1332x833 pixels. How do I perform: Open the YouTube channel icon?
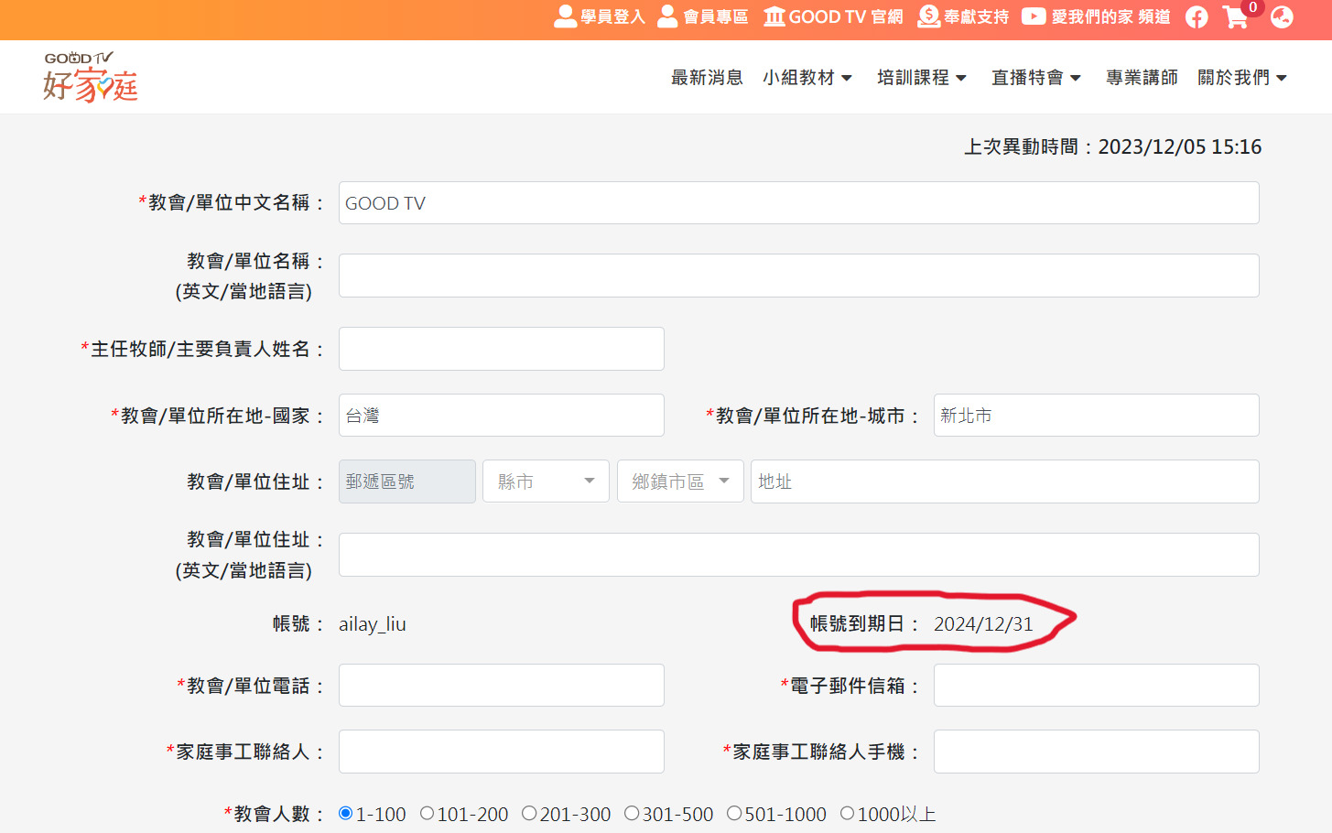click(x=1034, y=16)
